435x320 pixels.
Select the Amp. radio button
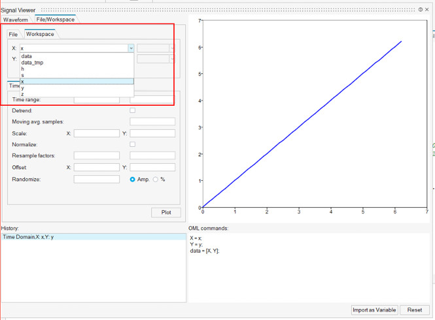[133, 179]
